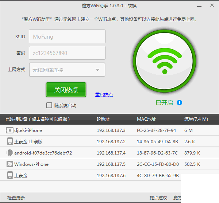The width and height of the screenshot is (219, 203).
Task: Click the 重启热点 link
Action: click(104, 95)
